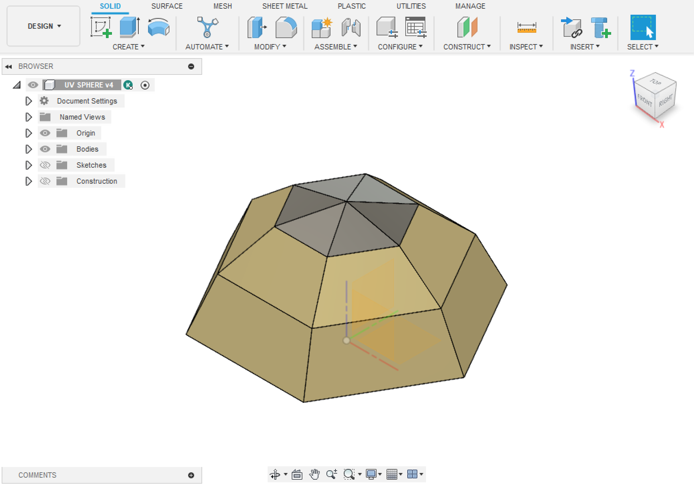694x486 pixels.
Task: Collapse the UV SPHERE v4 root node
Action: [17, 85]
